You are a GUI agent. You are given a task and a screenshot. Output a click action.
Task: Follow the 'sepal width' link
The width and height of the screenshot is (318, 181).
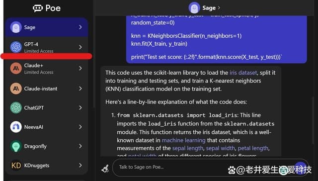[x=221, y=148]
